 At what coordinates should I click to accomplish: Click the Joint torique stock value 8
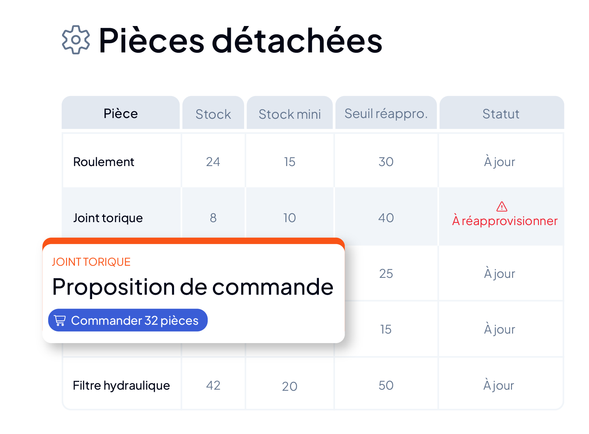coord(213,218)
